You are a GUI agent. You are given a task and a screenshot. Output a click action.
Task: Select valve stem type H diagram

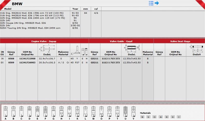point(61,112)
